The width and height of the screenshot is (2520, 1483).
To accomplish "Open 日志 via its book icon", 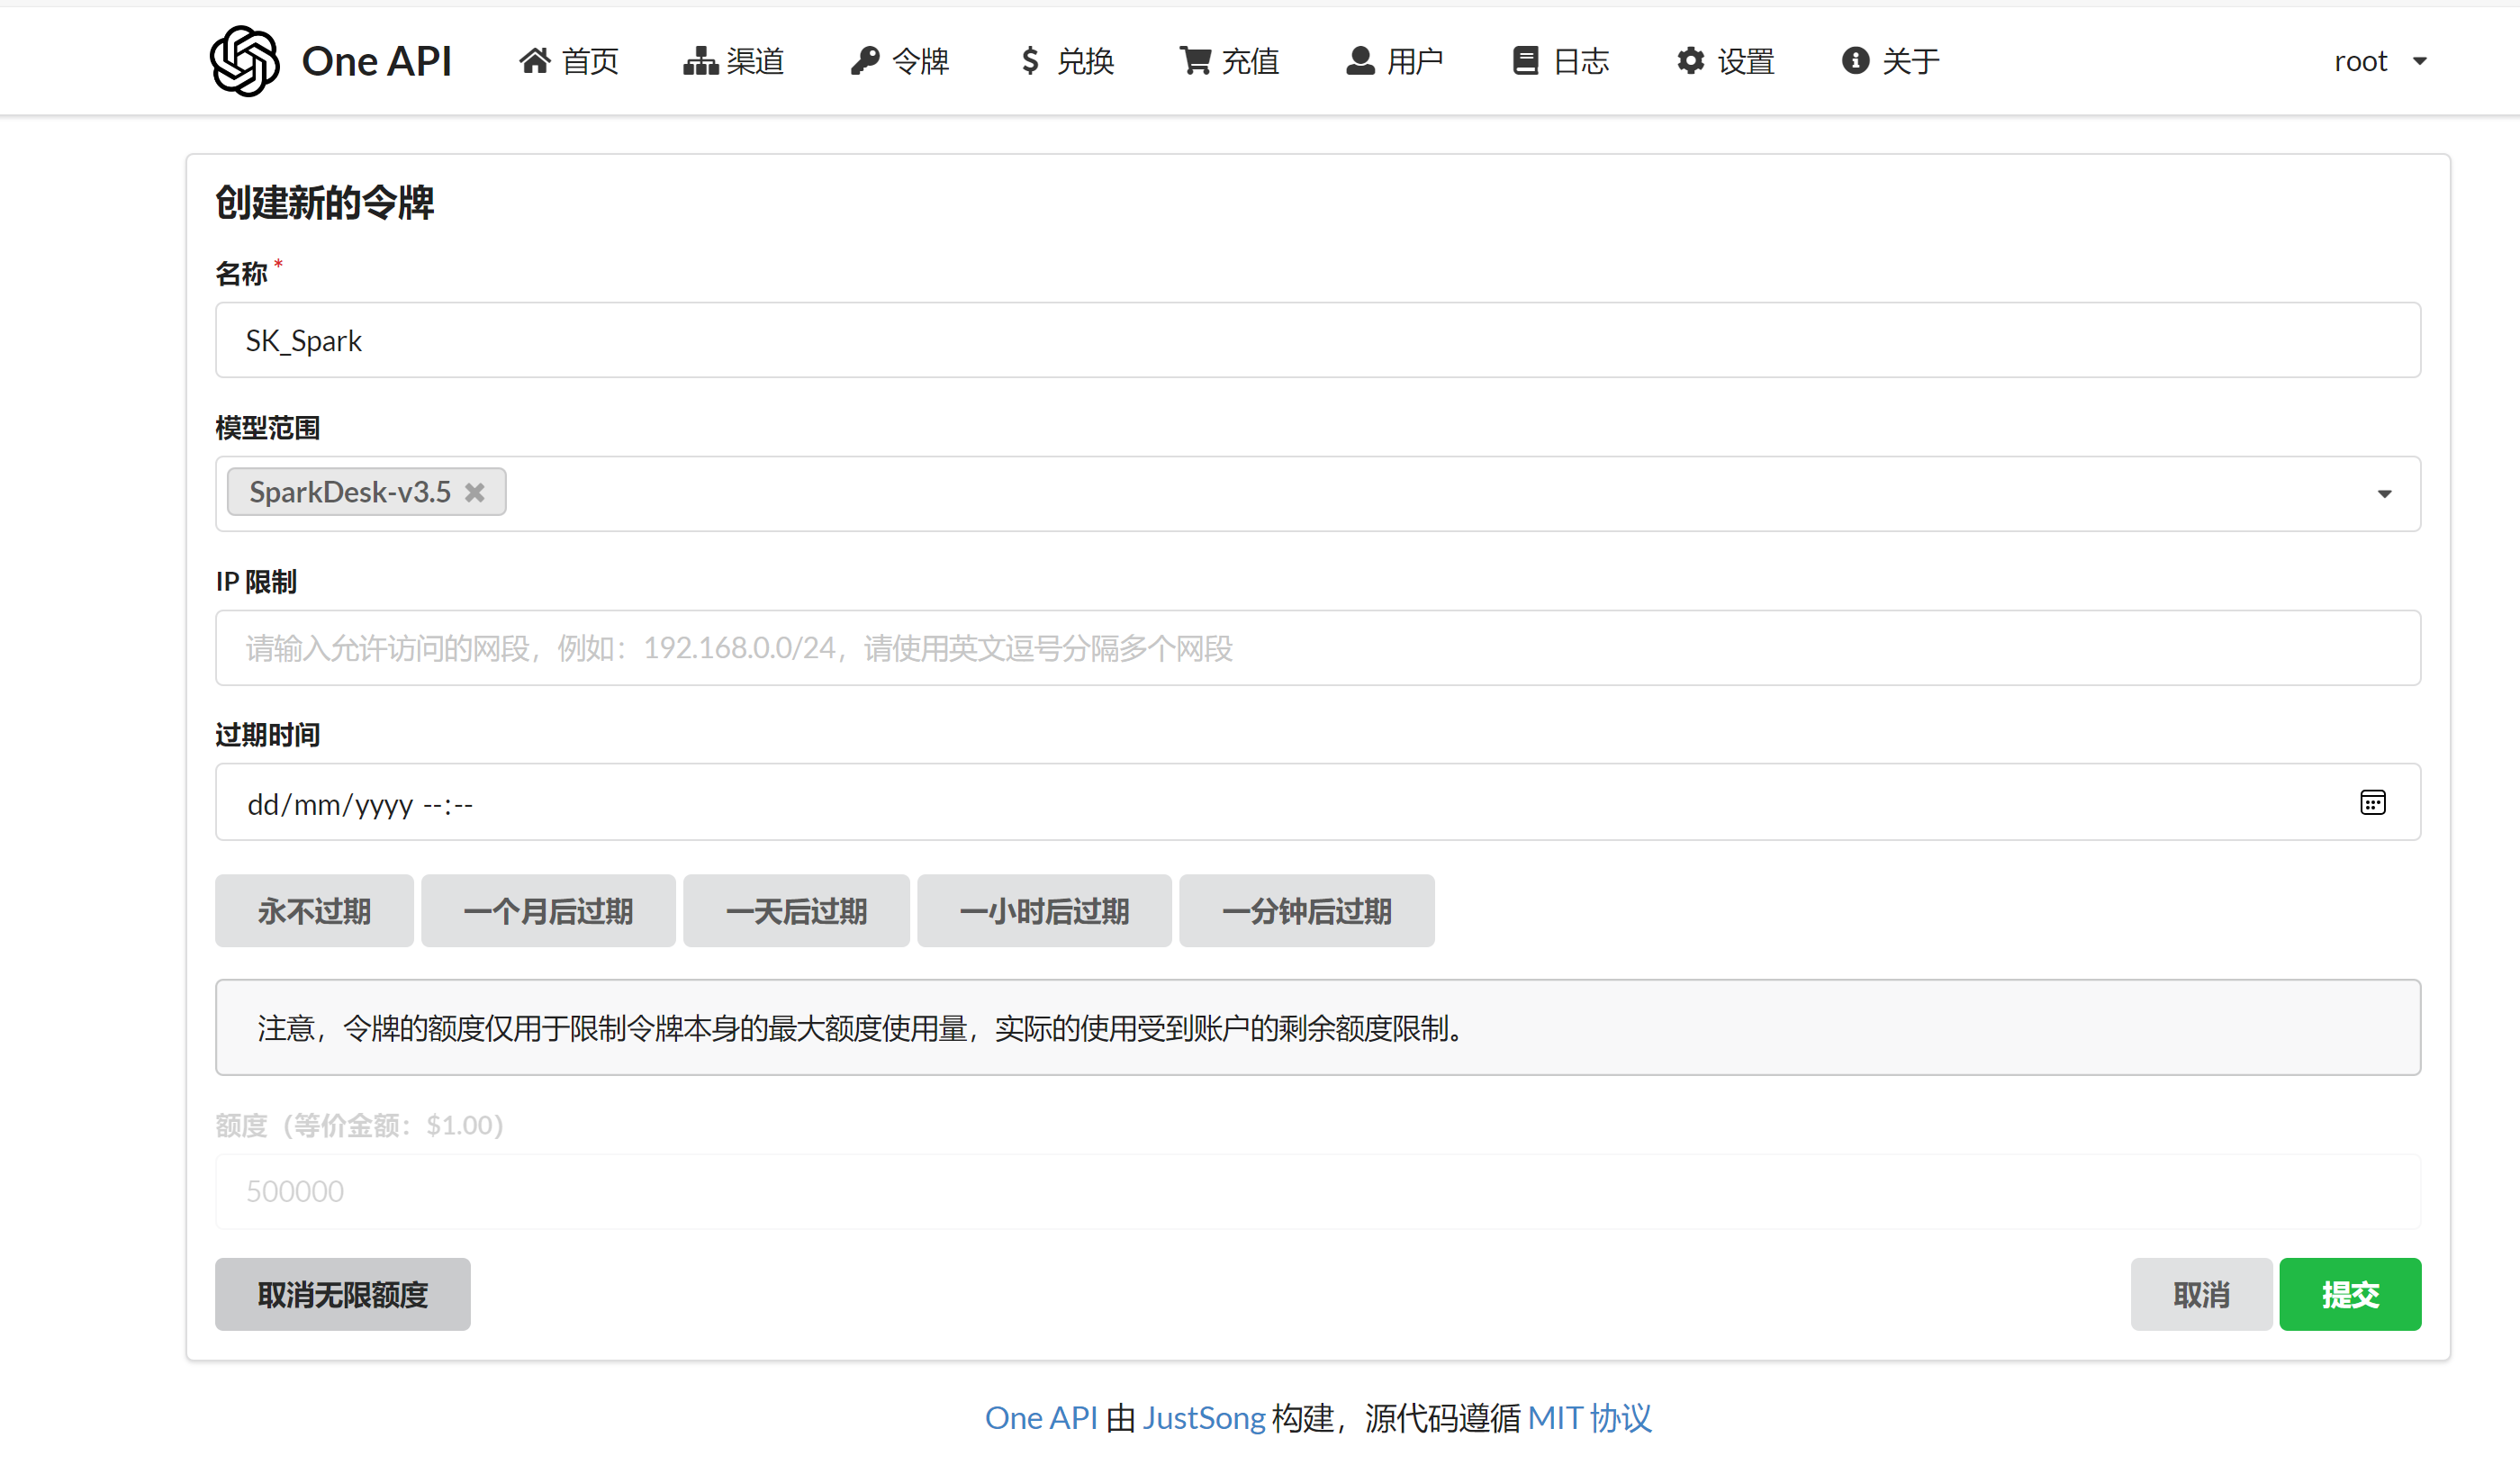I will point(1525,61).
